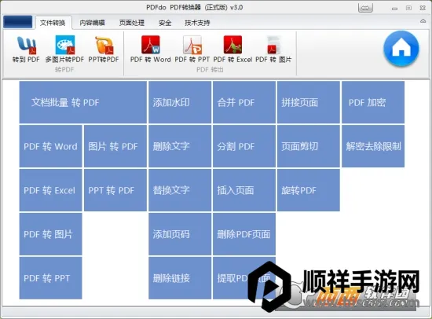Choose PDF 转 PPT ribbon icon
Viewport: 432px width, 319px height.
(x=192, y=49)
